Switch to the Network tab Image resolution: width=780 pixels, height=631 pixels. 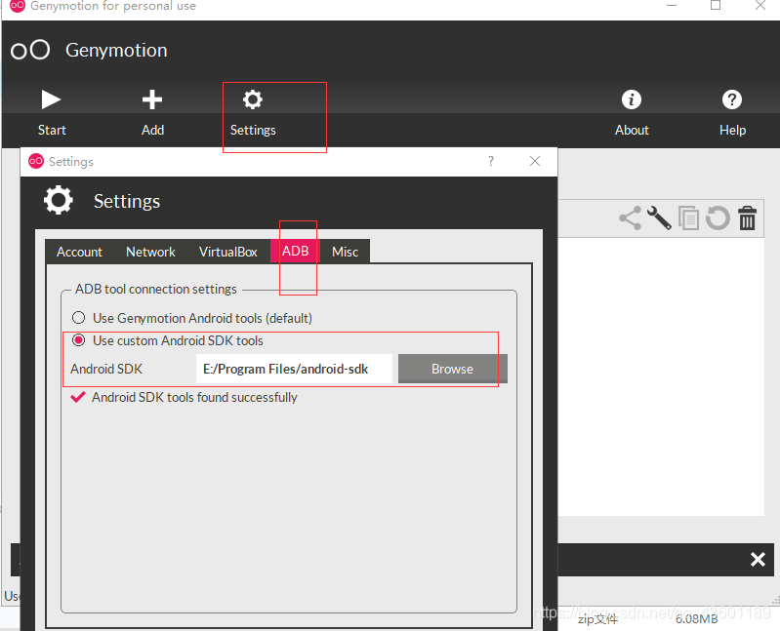tap(150, 252)
